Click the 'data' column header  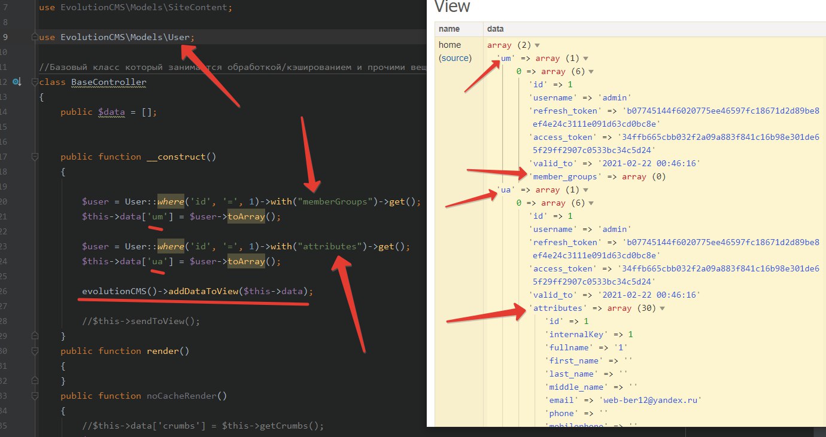(x=496, y=29)
